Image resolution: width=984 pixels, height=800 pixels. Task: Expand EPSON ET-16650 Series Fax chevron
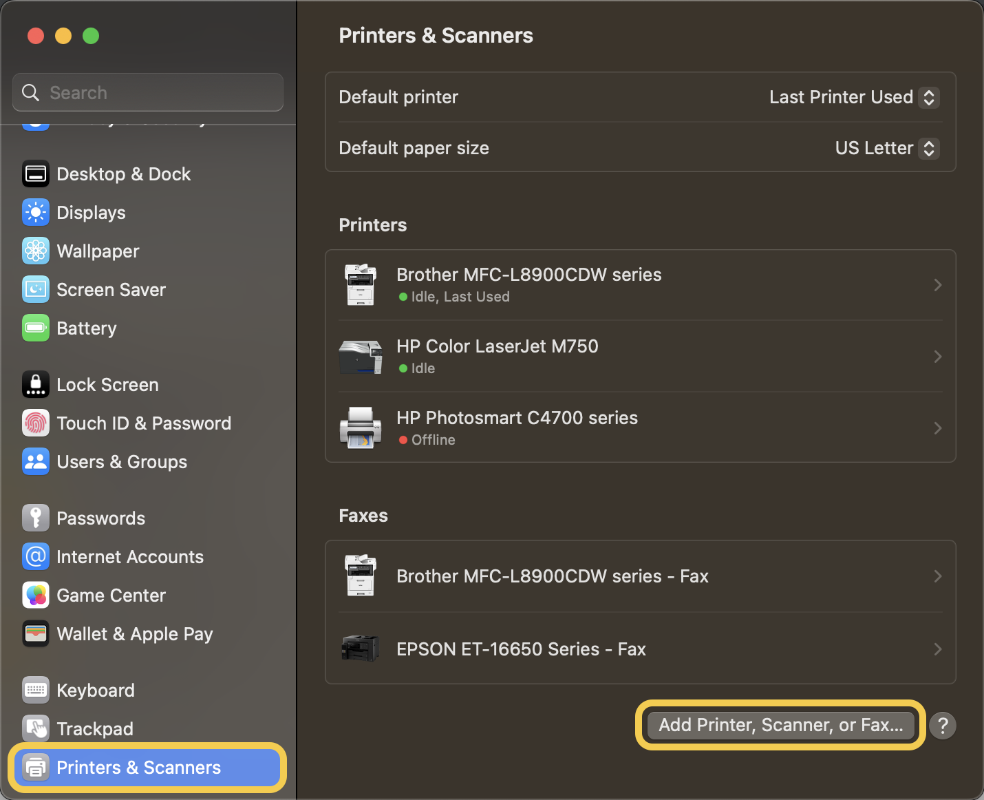938,649
